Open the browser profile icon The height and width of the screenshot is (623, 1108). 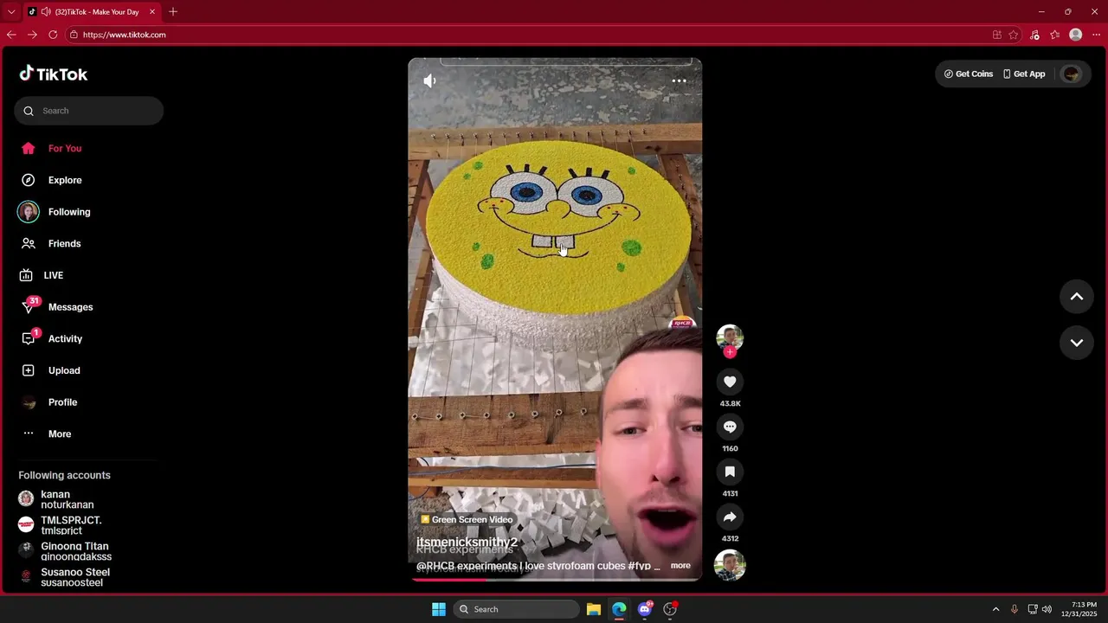(x=1076, y=35)
